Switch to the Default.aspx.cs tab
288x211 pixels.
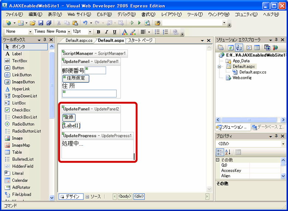coord(79,40)
